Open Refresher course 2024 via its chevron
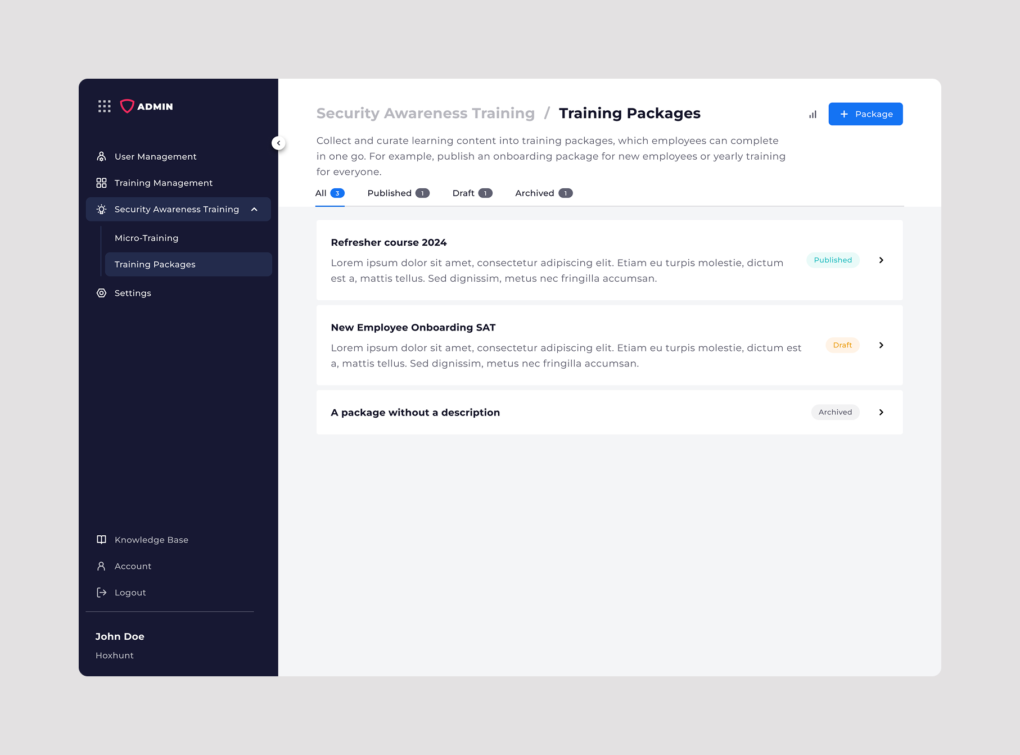Viewport: 1020px width, 755px height. (x=881, y=260)
